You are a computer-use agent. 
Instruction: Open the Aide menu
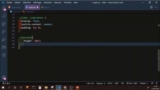[x=75, y=2]
